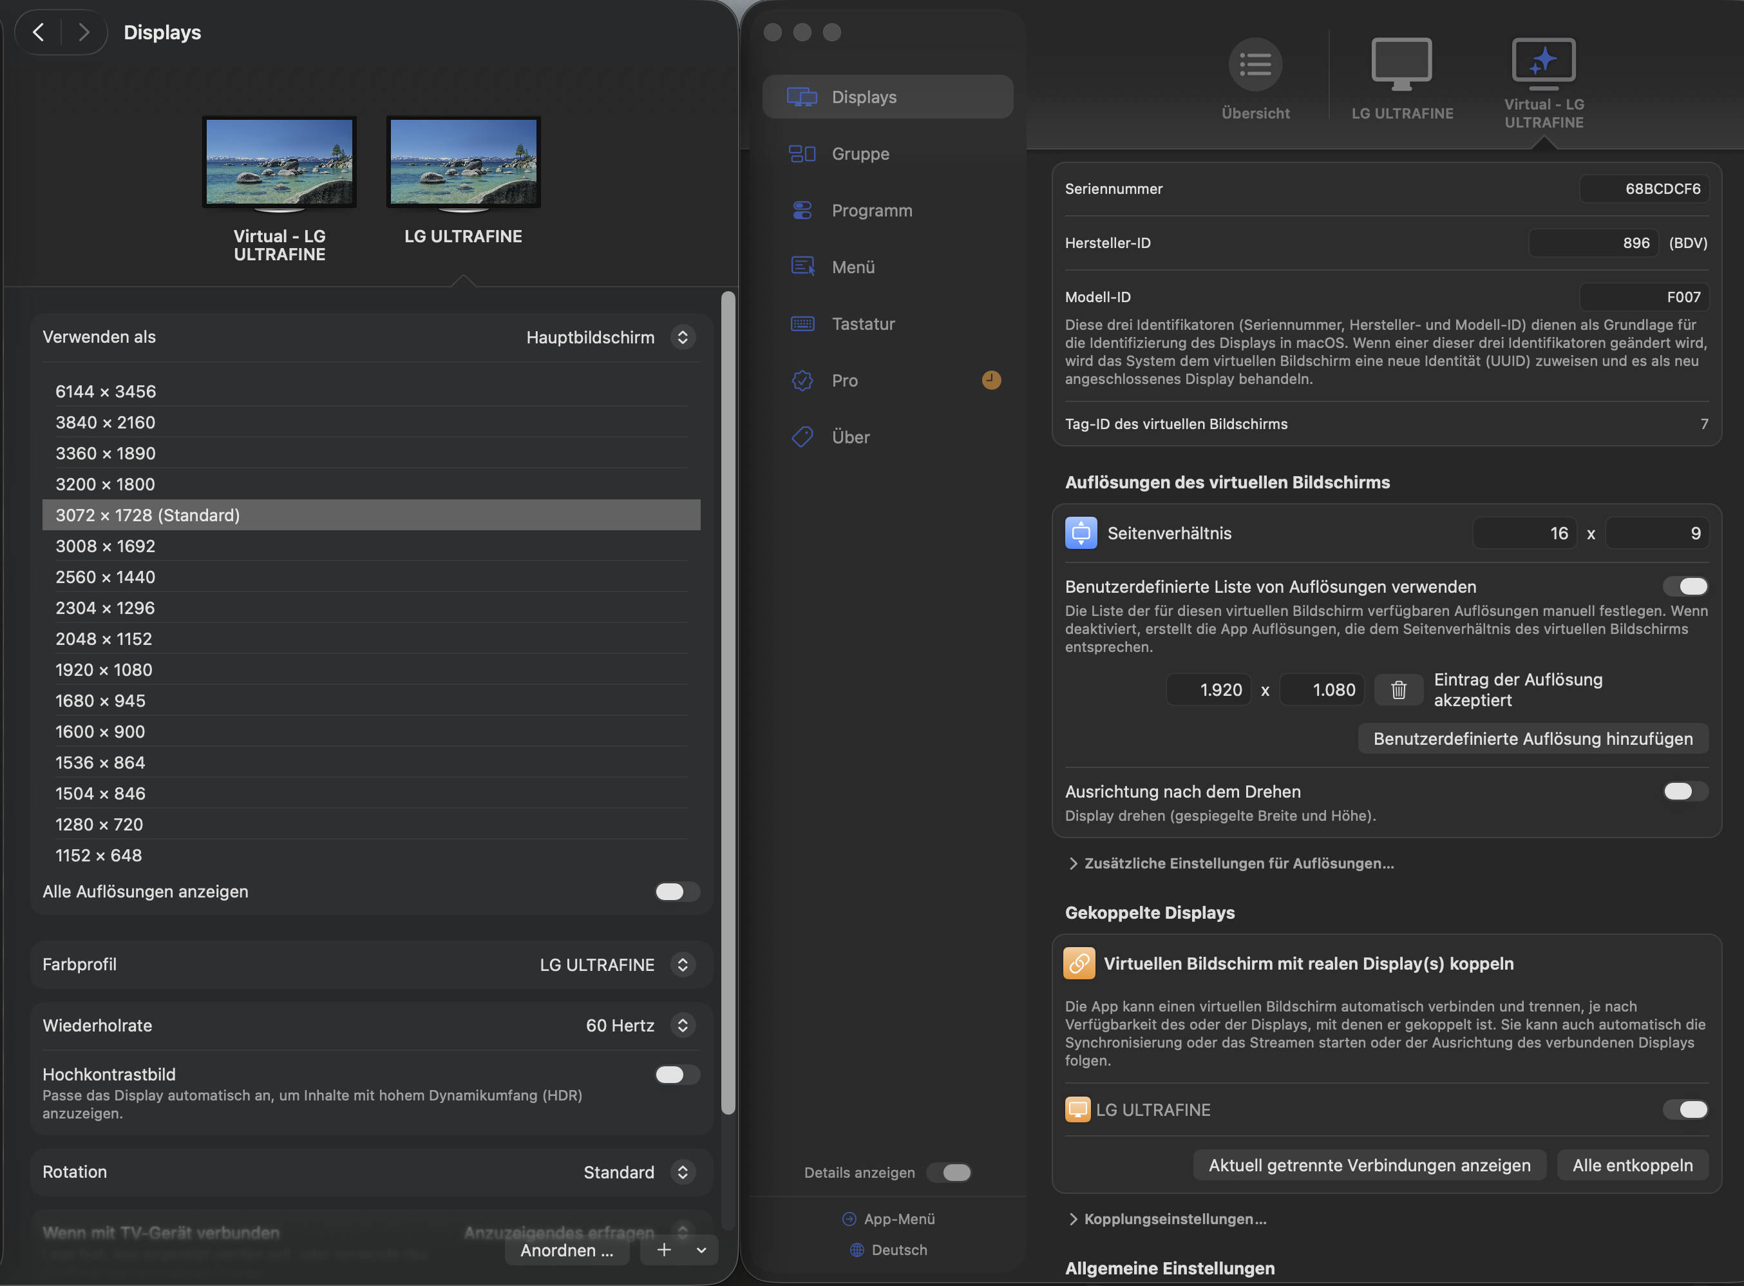Open Tastatur keyboard icon in sidebar
This screenshot has width=1744, height=1286.
pos(802,324)
